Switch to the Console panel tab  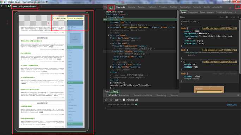(x=132, y=7)
